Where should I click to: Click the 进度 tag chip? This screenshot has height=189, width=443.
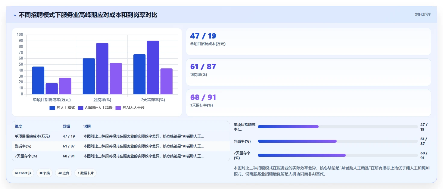click(x=64, y=173)
